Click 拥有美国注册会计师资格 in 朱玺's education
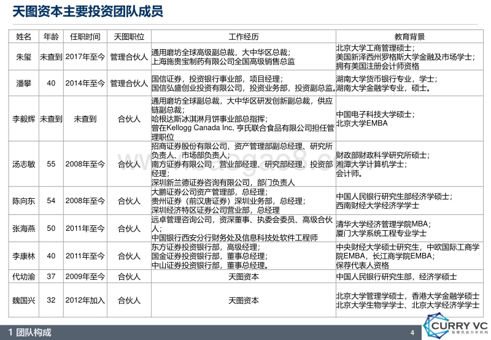491x340 pixels. (x=377, y=66)
